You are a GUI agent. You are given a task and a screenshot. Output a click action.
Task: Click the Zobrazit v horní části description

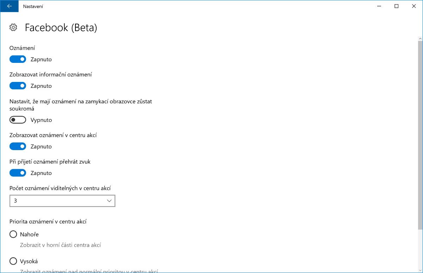[60, 245]
